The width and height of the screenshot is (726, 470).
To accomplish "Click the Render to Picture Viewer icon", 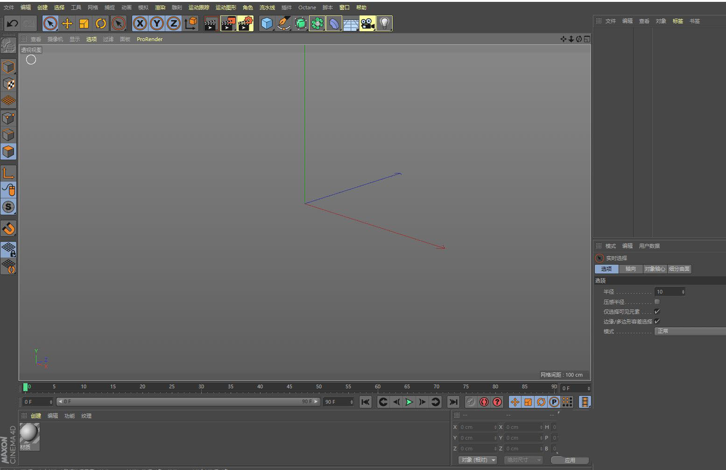I will pos(228,23).
